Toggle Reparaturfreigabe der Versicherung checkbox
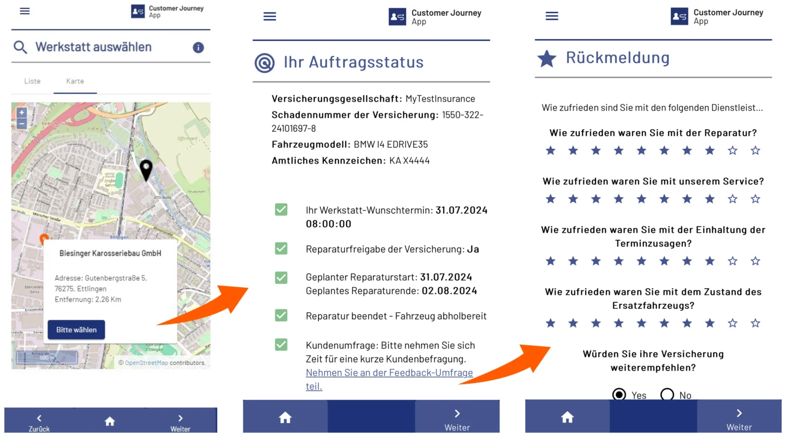786x437 pixels. click(x=281, y=249)
